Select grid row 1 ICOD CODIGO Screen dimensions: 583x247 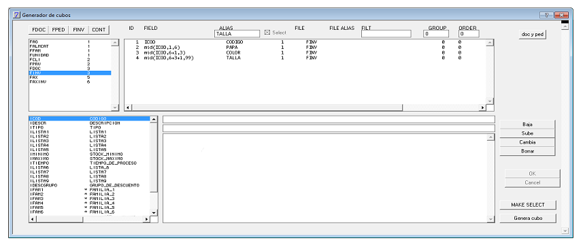305,42
